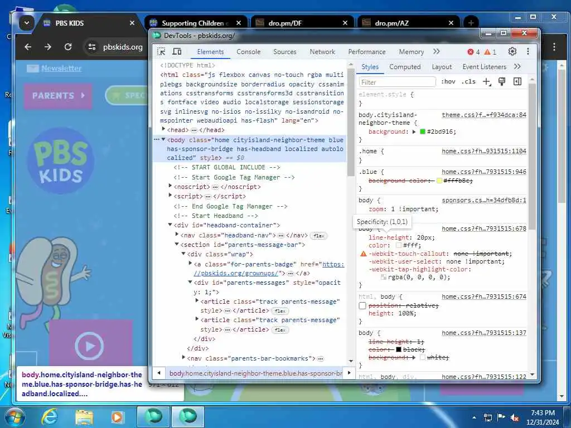This screenshot has width=571, height=428.
Task: Toggle the computed styles sidebar icon
Action: [517, 82]
